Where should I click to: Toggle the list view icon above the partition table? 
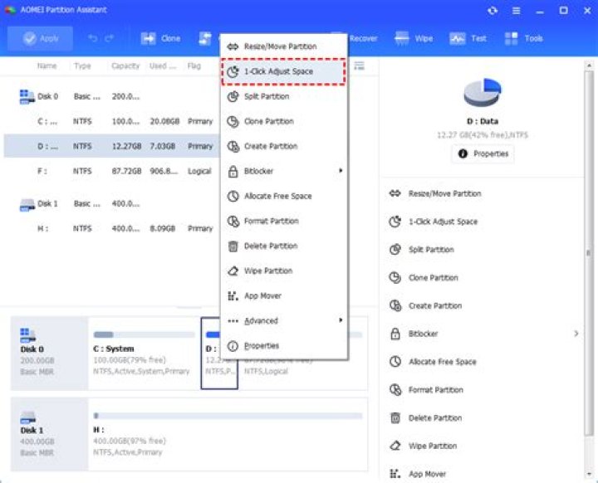tap(360, 66)
